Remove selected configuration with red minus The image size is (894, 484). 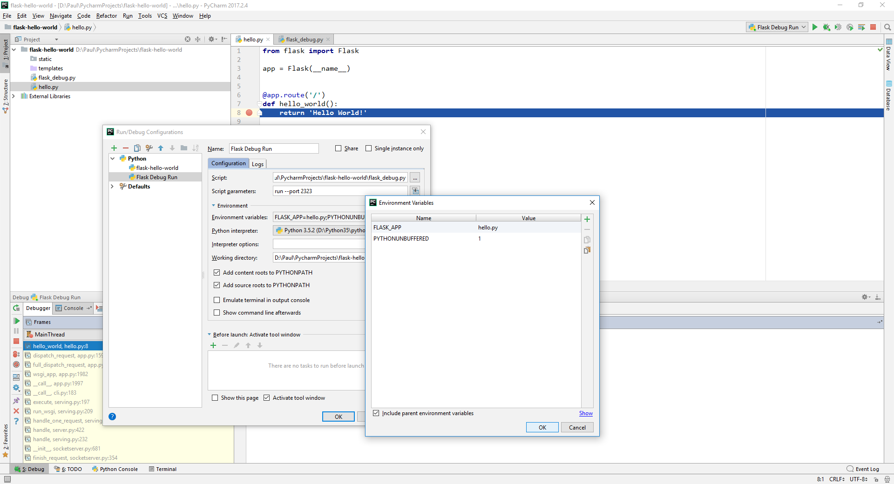126,148
